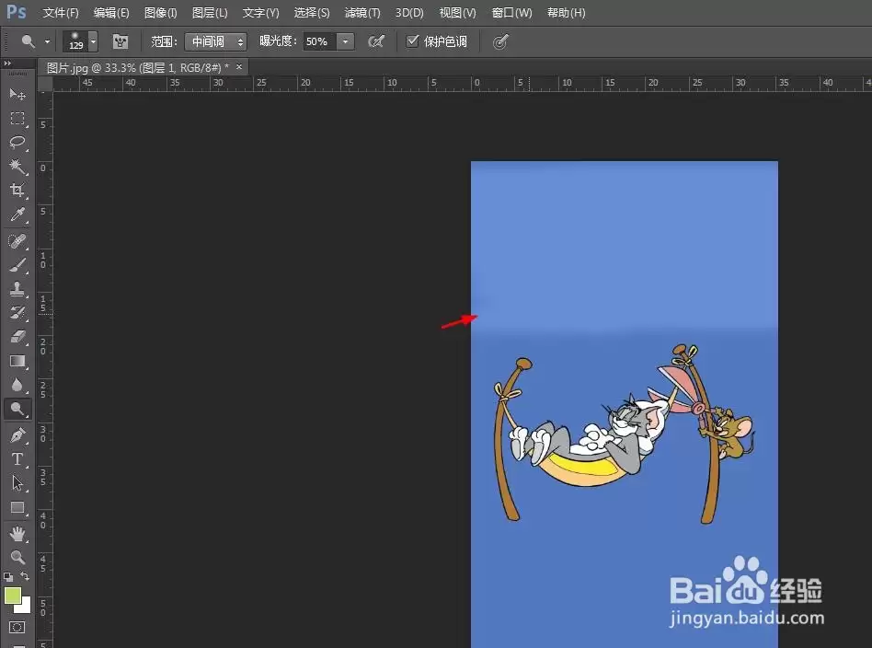Open the Type menu
The height and width of the screenshot is (648, 872).
click(x=260, y=12)
